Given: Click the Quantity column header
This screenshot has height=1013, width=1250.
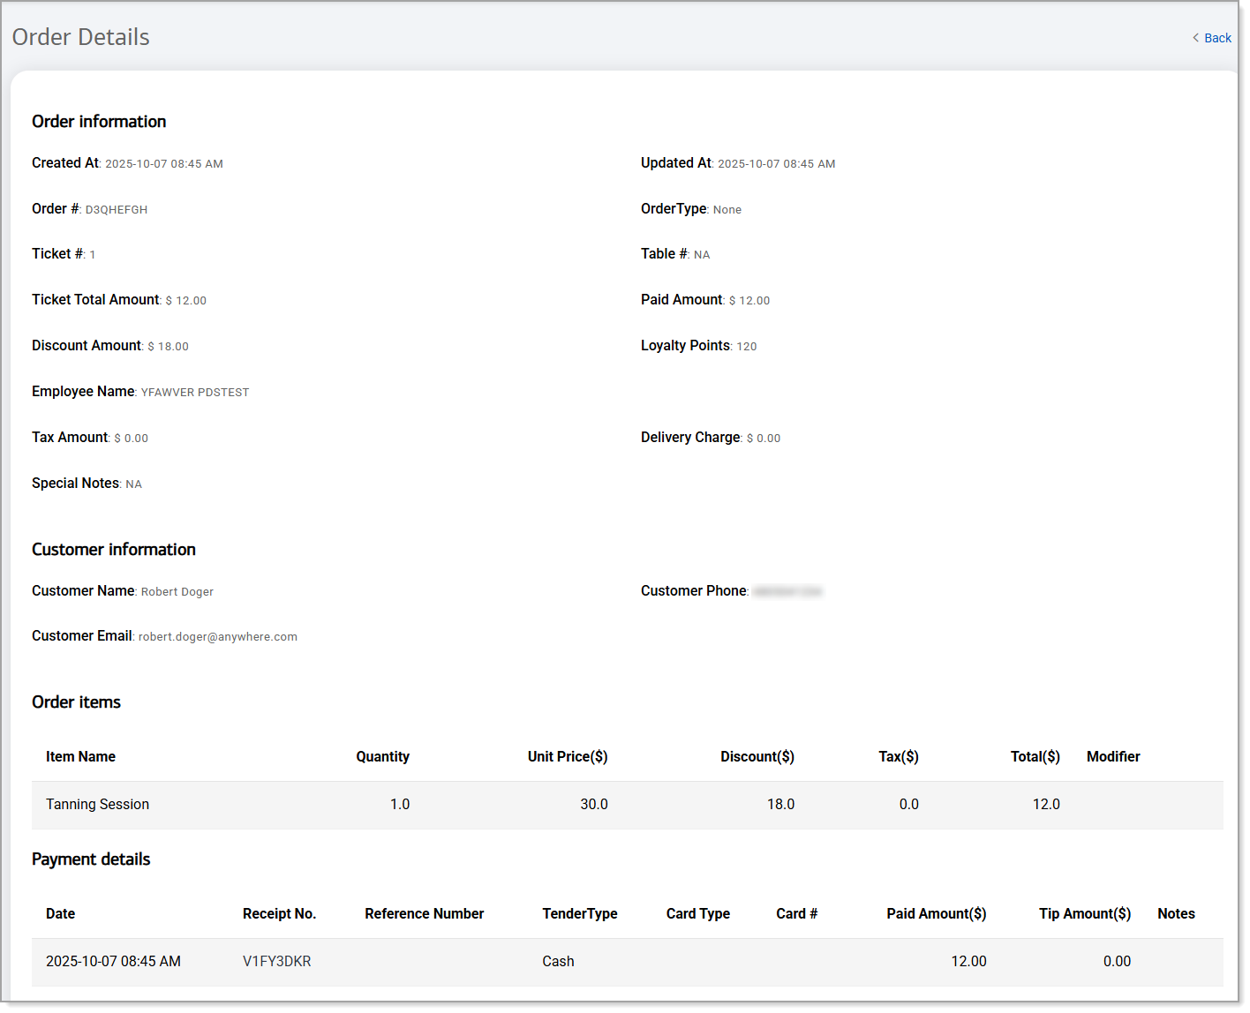Looking at the screenshot, I should point(382,756).
